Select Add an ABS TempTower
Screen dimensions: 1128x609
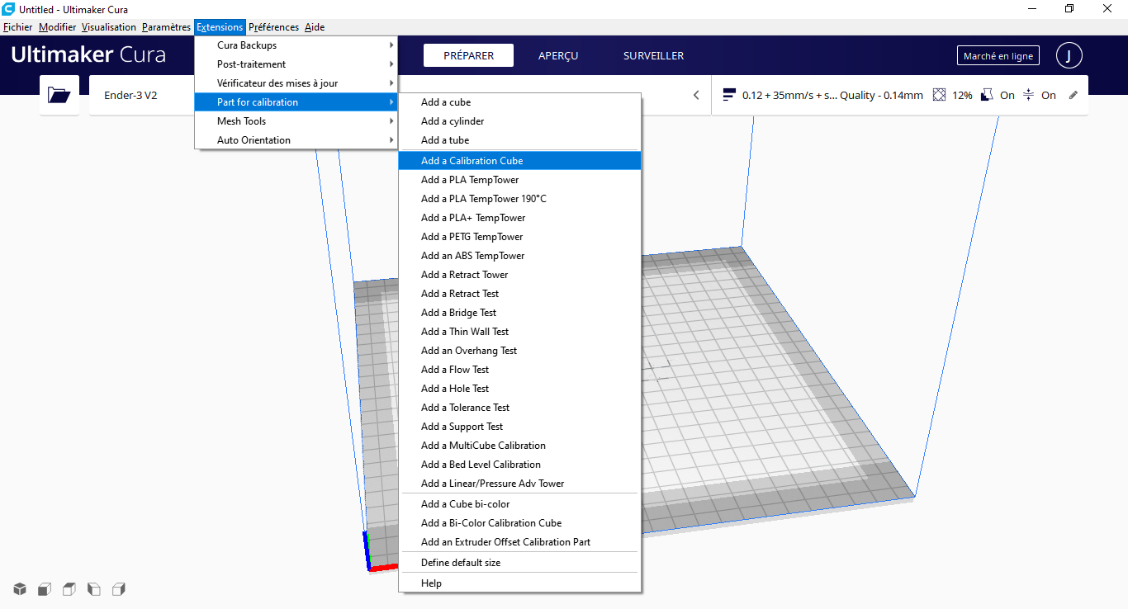[x=519, y=256]
